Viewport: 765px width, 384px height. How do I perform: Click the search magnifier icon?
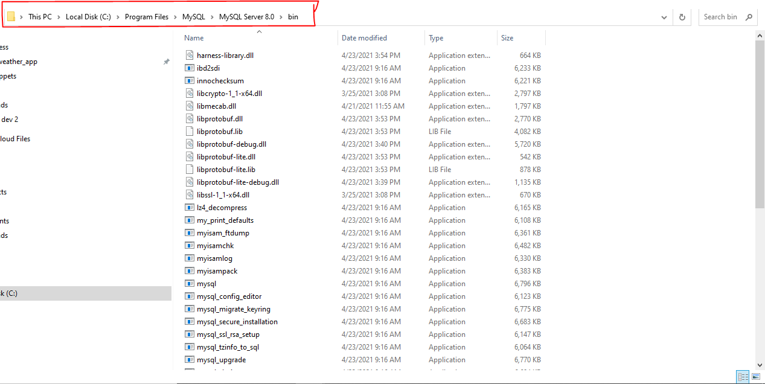click(749, 17)
